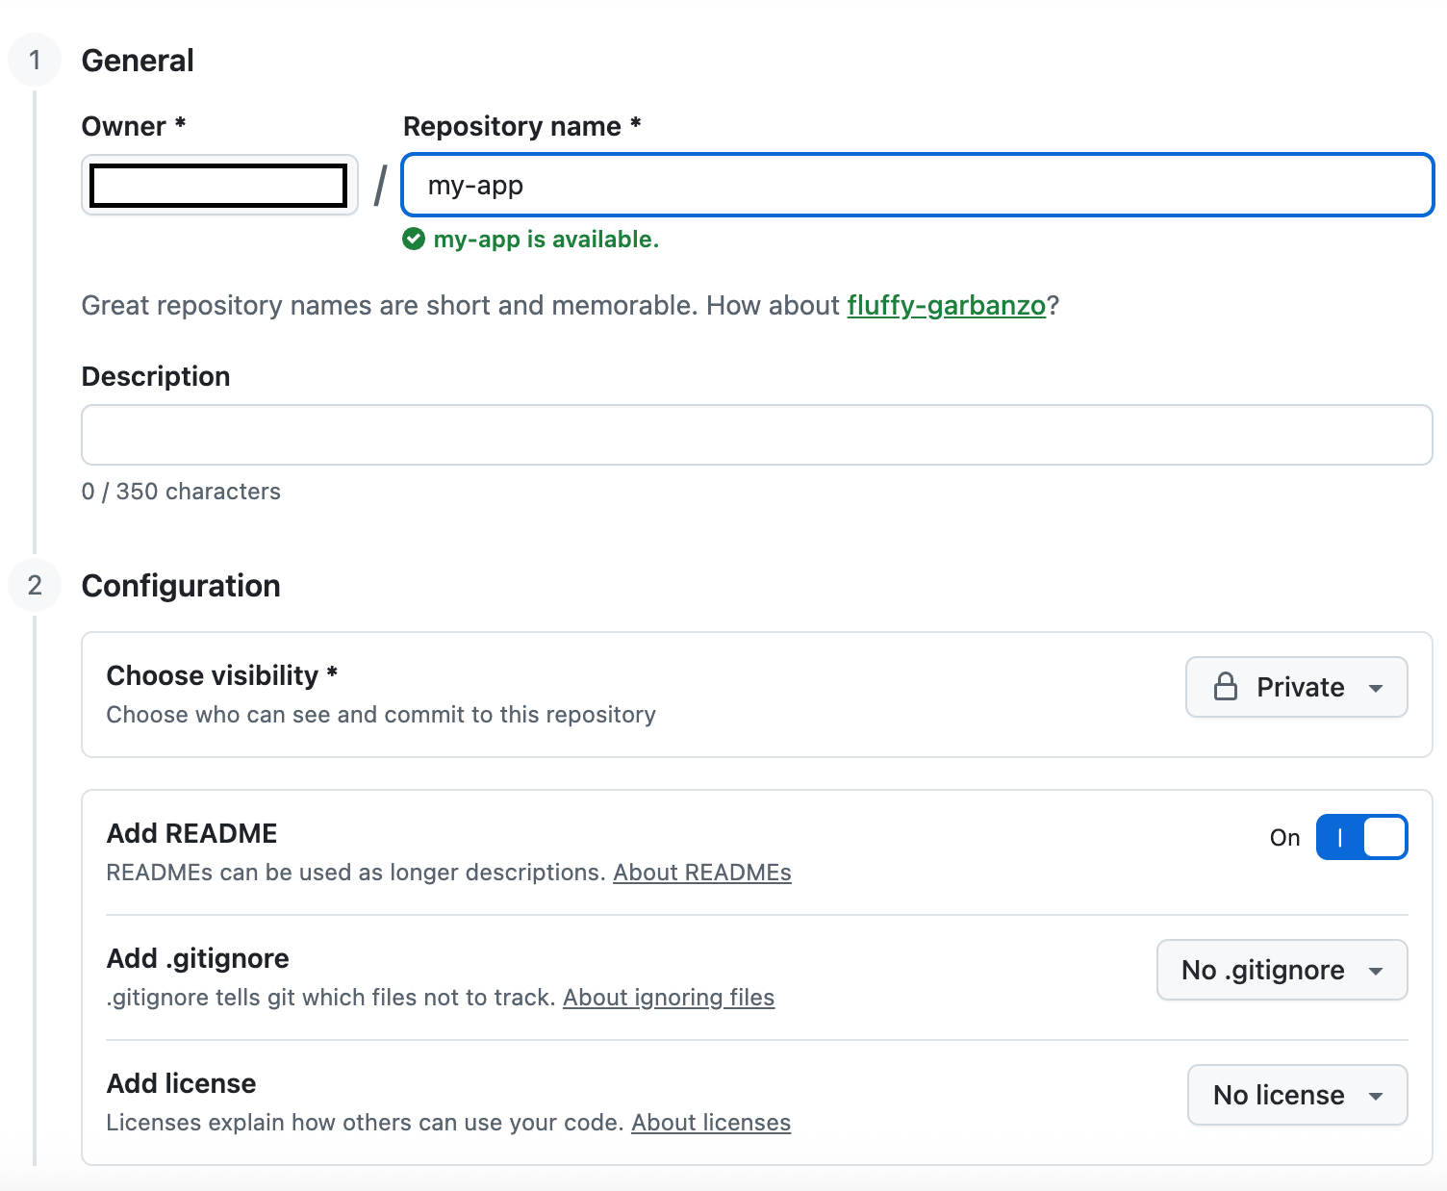This screenshot has height=1191, width=1447.
Task: Focus the Description text field
Action: click(x=757, y=435)
